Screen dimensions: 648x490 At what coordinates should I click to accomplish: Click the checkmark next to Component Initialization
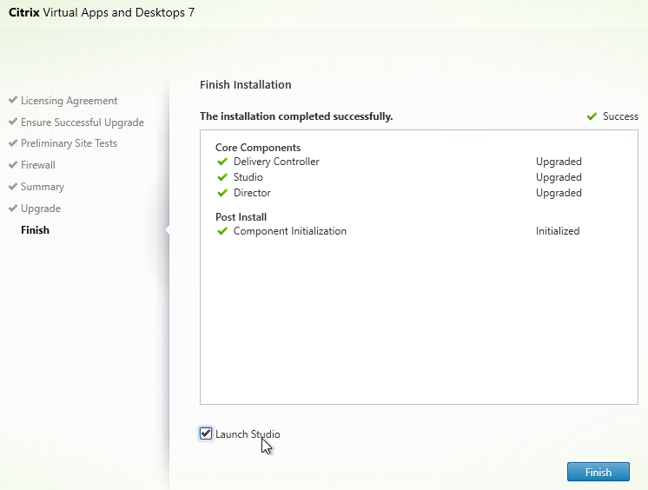(222, 231)
